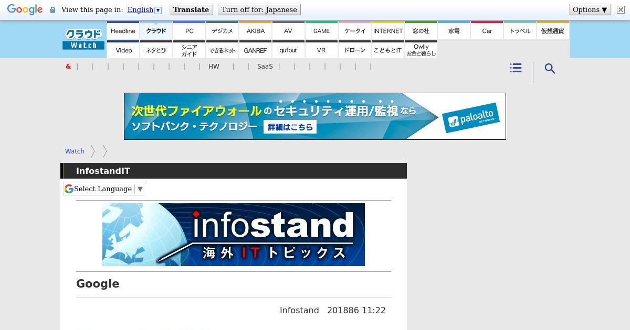Open the 家電 tab
The image size is (630, 330).
click(454, 30)
